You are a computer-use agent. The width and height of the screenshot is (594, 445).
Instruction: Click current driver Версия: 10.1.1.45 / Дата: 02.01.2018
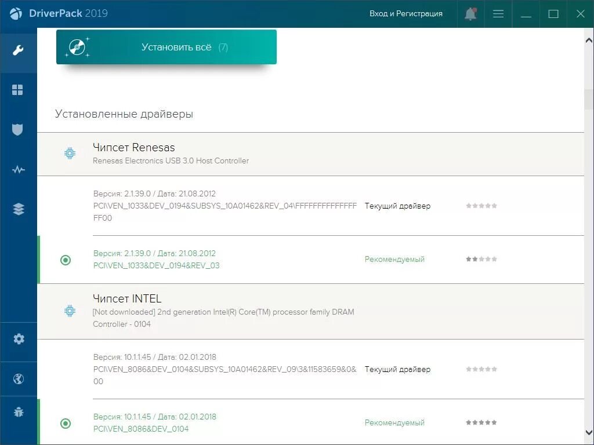tap(154, 357)
